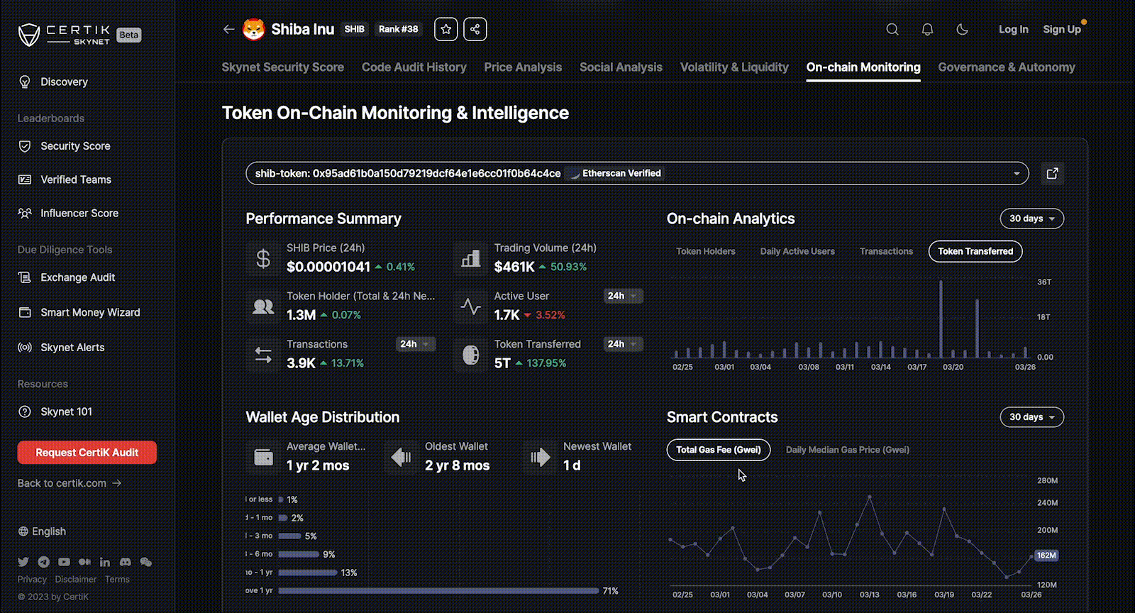The image size is (1135, 613).
Task: Open On-chain Analytics 30 days dropdown
Action: (x=1032, y=219)
